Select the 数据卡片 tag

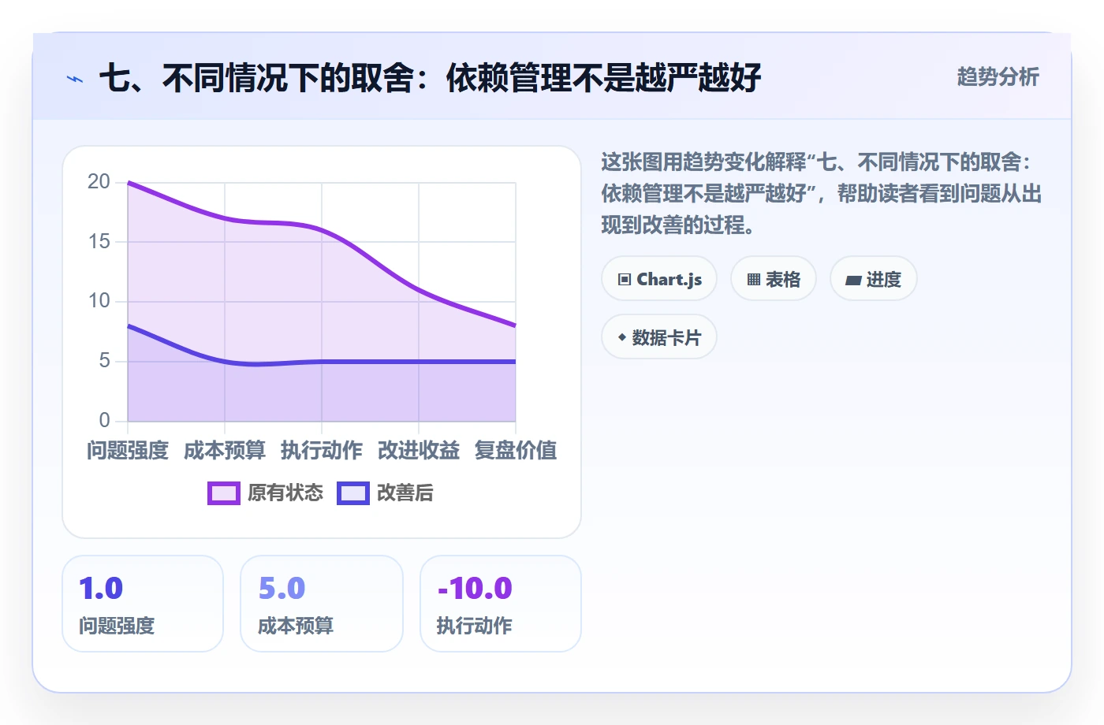pos(659,337)
